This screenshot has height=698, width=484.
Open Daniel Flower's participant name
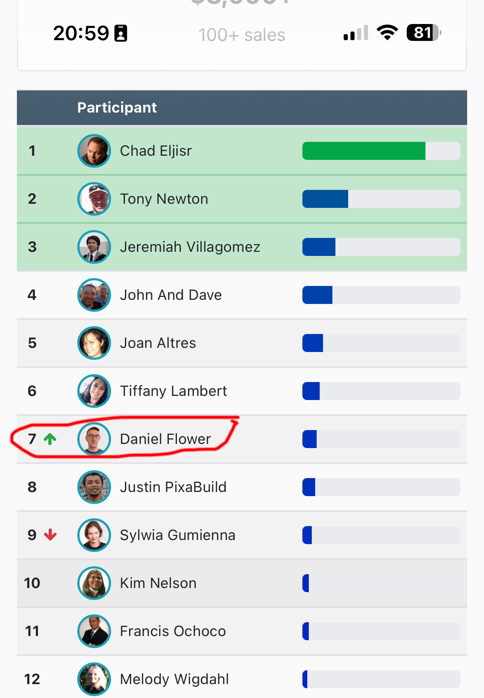pos(165,439)
